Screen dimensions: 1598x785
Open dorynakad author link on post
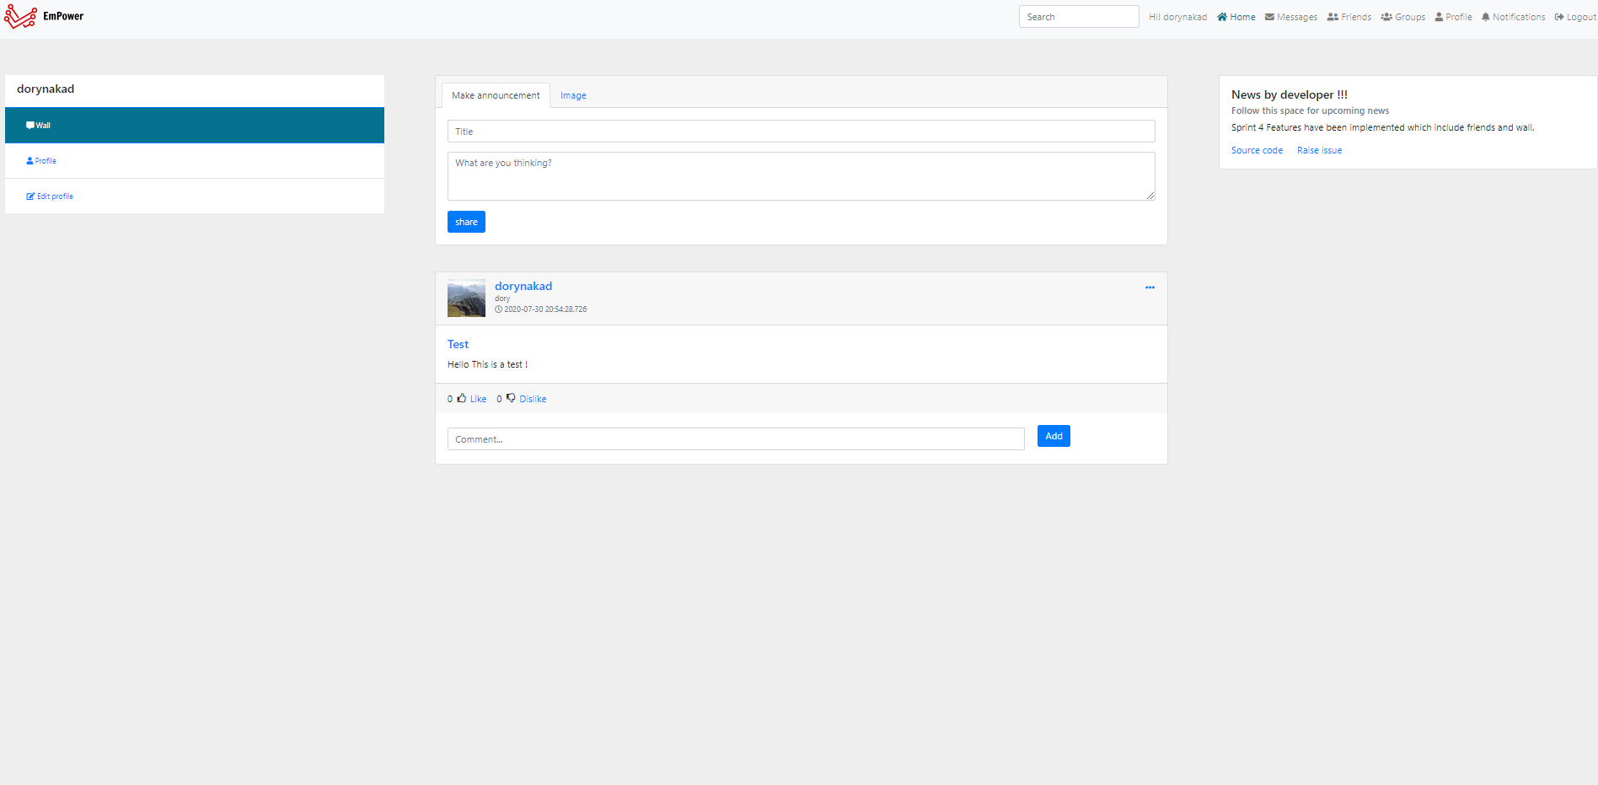coord(523,286)
